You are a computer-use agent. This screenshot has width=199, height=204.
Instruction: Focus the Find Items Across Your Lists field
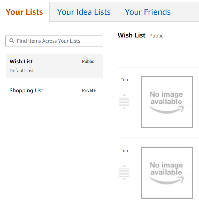pyautogui.click(x=54, y=41)
